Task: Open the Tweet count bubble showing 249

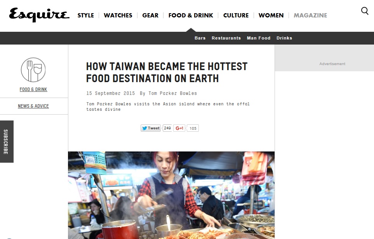Action: coord(167,128)
